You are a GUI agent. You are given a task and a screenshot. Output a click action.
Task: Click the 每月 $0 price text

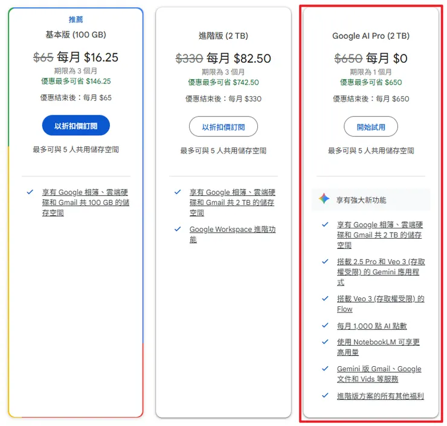point(387,59)
